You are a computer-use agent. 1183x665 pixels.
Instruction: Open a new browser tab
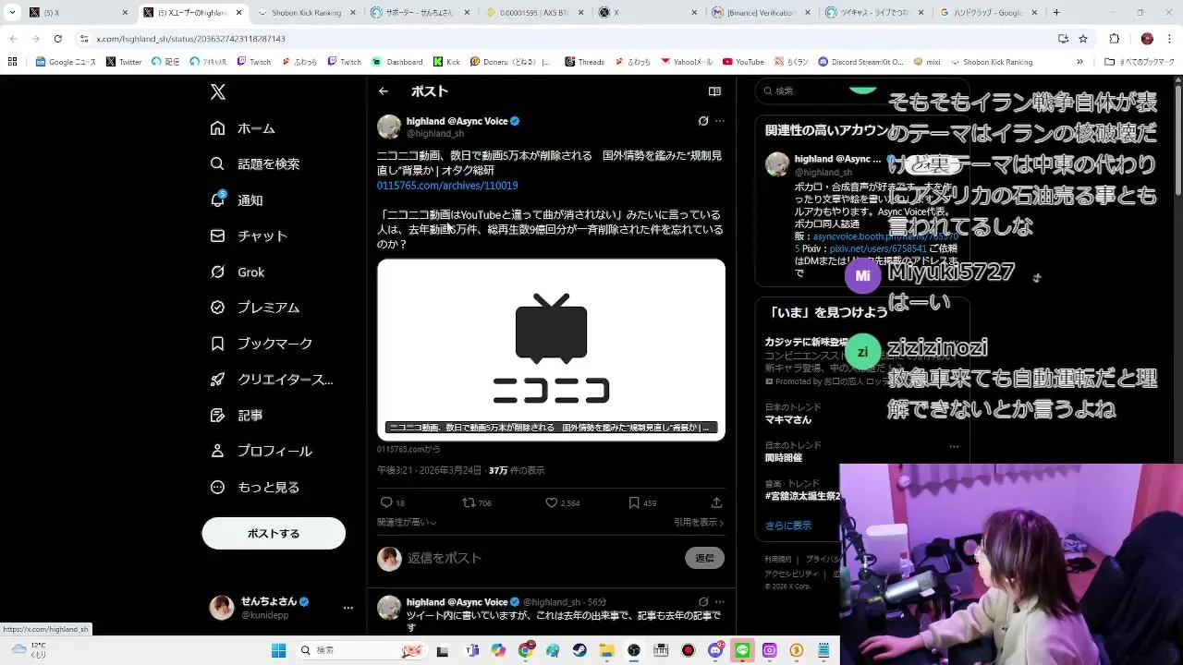[x=1056, y=12]
